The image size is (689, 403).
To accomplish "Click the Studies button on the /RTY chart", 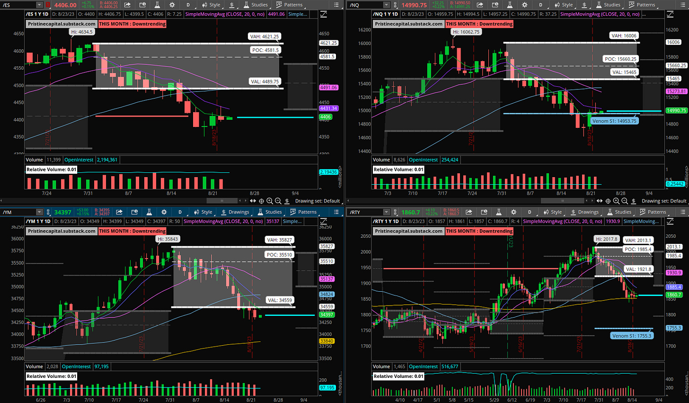I will coord(620,212).
